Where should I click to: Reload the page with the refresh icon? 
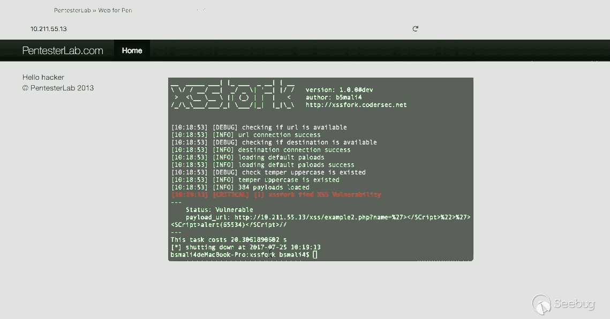(416, 28)
